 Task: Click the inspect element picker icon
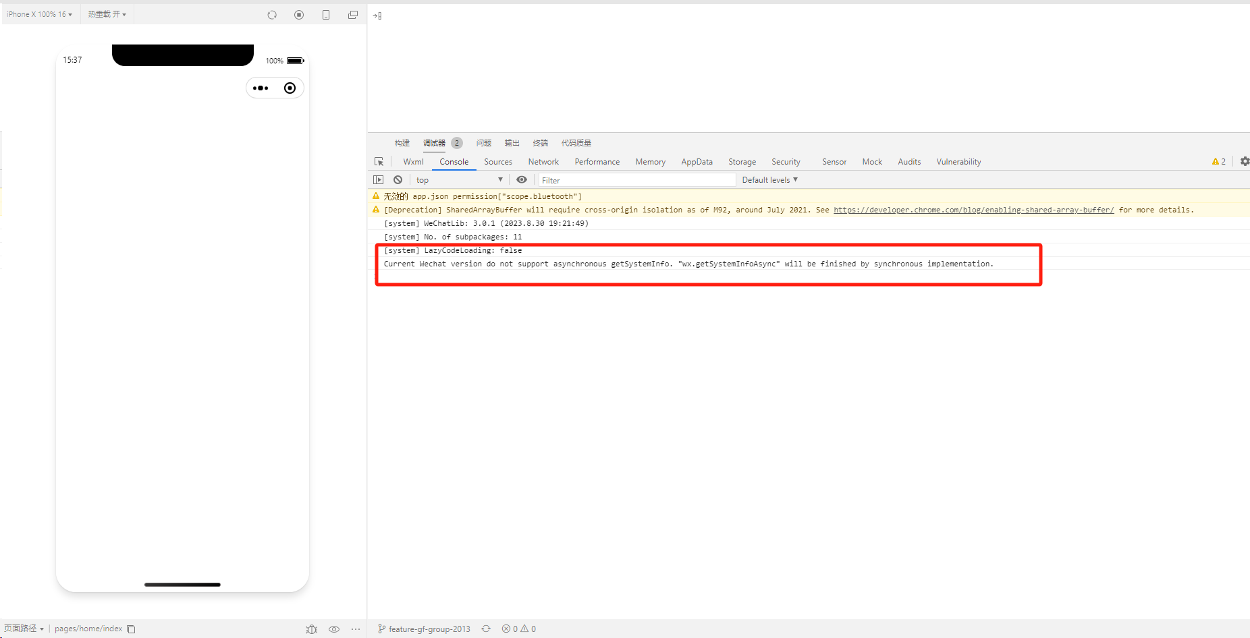click(379, 162)
